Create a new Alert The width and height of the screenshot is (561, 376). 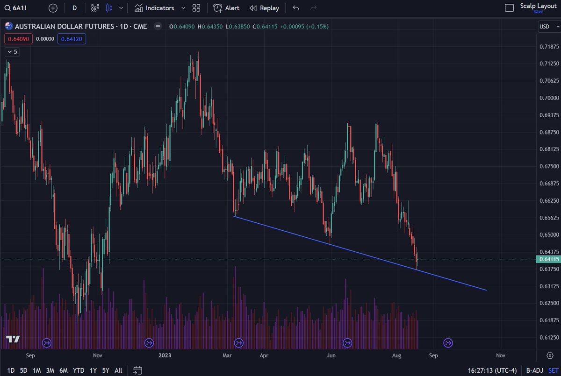(226, 8)
